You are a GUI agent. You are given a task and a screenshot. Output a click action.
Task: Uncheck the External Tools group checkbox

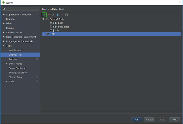pyautogui.click(x=48, y=19)
